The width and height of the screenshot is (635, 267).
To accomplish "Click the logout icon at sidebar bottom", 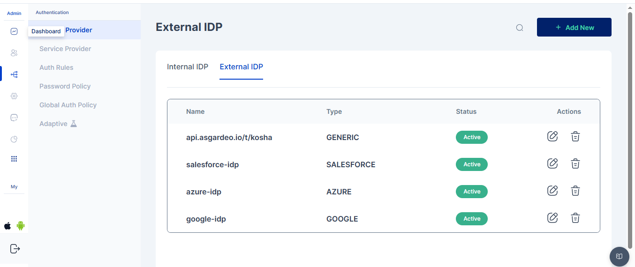I will click(15, 248).
